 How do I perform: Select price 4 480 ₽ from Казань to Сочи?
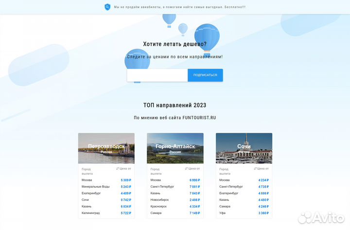(x=263, y=200)
